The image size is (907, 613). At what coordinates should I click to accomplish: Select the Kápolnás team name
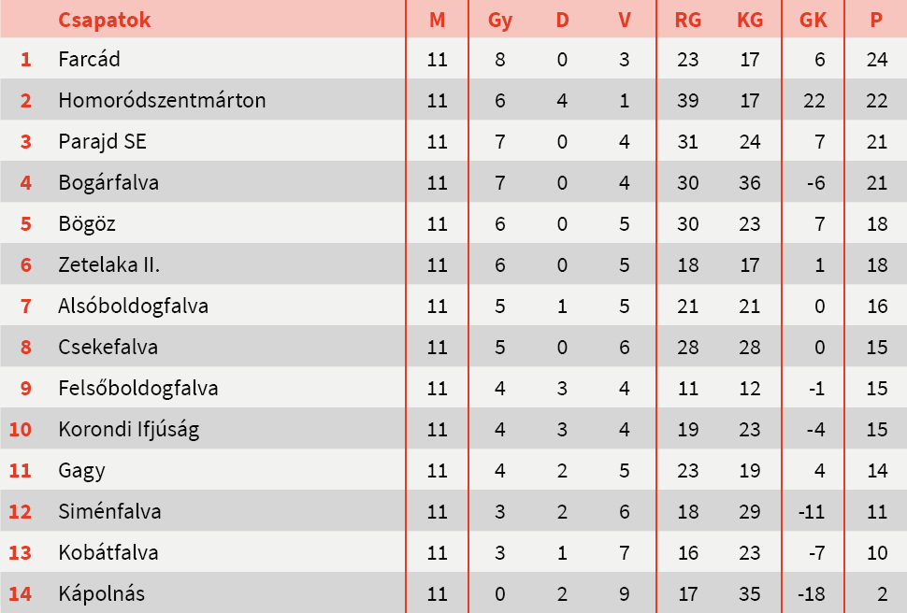[101, 593]
